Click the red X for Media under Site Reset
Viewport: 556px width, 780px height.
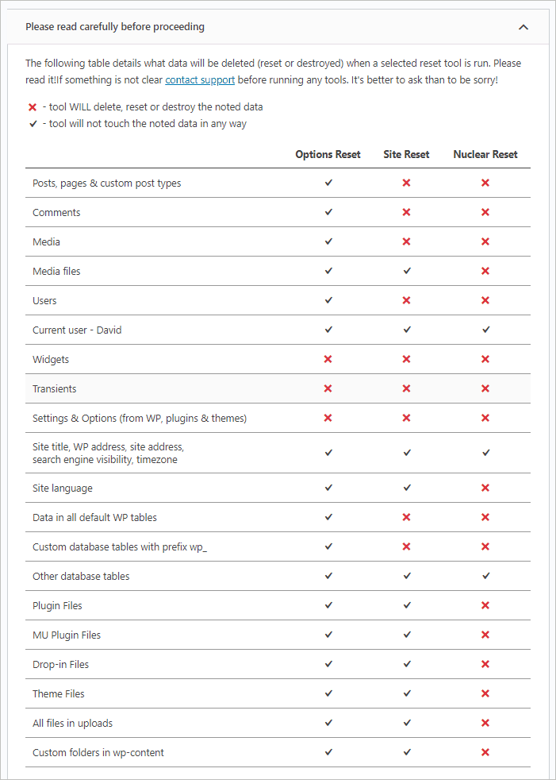point(406,241)
